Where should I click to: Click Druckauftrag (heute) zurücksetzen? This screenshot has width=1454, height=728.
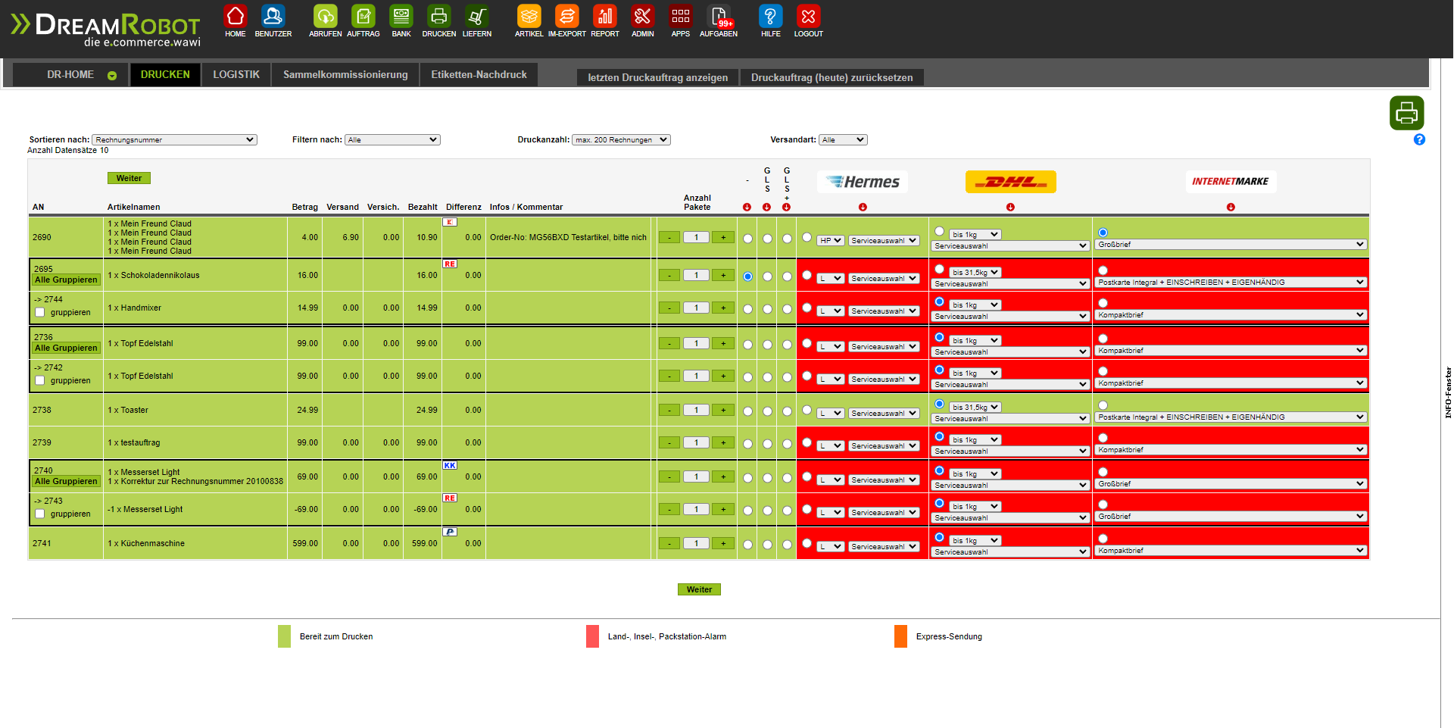pyautogui.click(x=832, y=77)
